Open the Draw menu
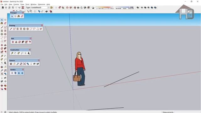Viewport: 201px width, 113px height. tap(22, 4)
